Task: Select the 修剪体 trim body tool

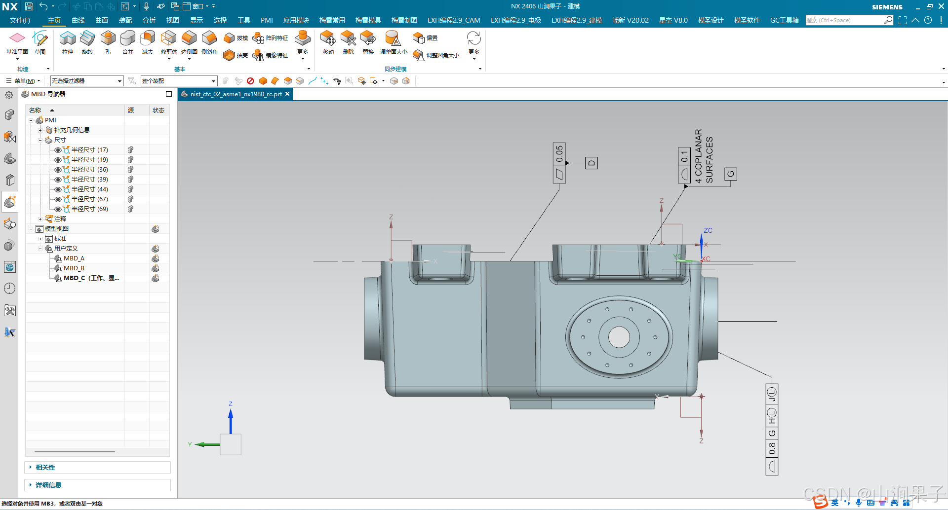Action: click(x=169, y=43)
